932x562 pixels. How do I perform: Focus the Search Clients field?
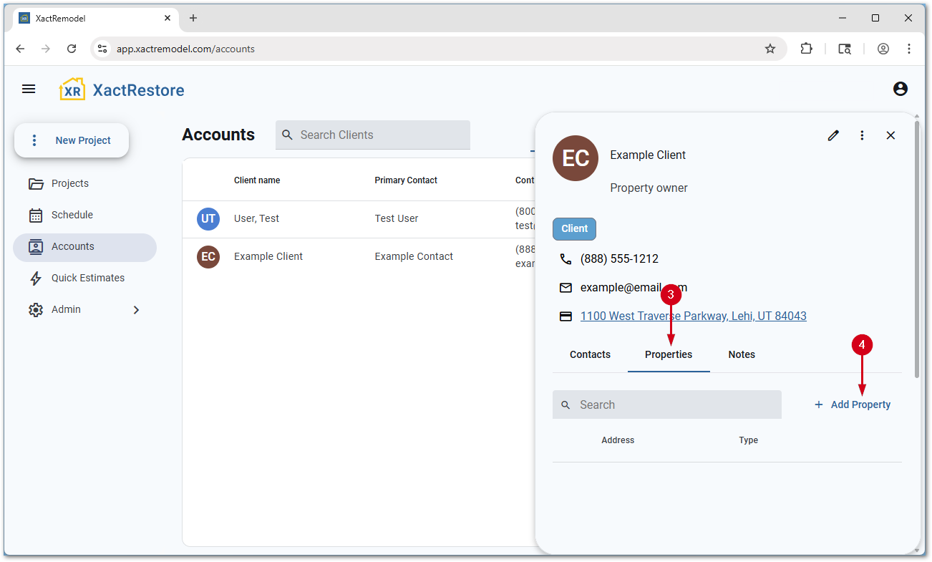pyautogui.click(x=373, y=135)
